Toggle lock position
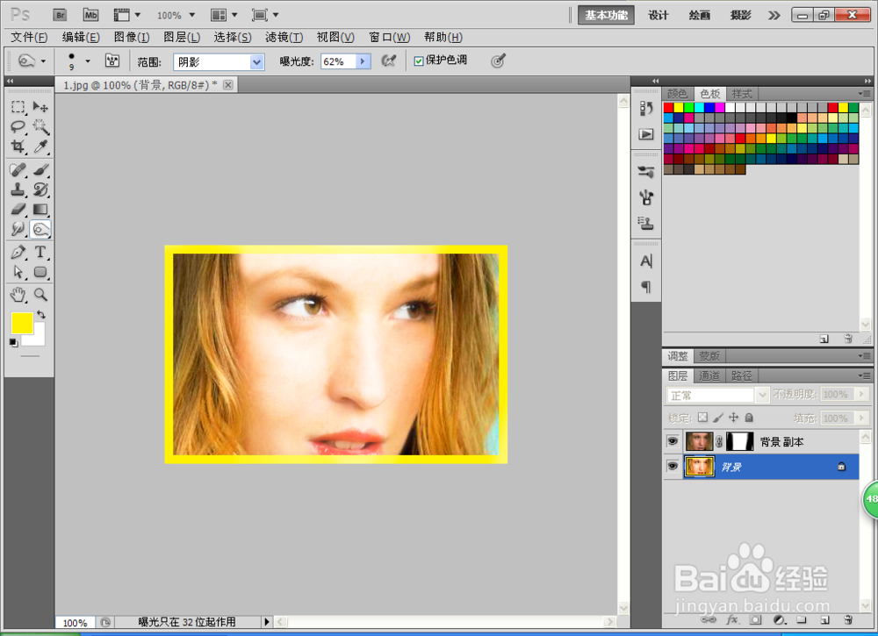 (733, 418)
